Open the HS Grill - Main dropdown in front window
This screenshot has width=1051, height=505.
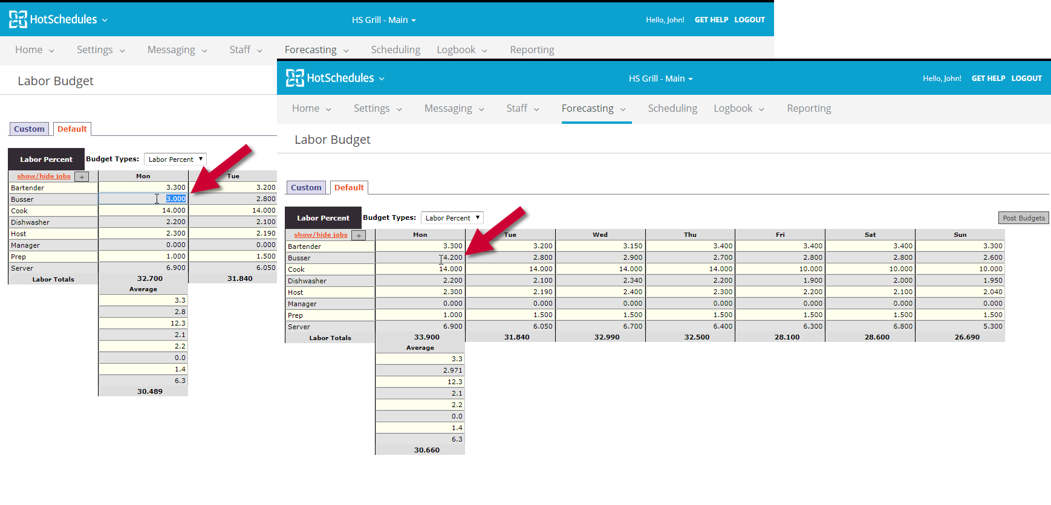point(661,79)
